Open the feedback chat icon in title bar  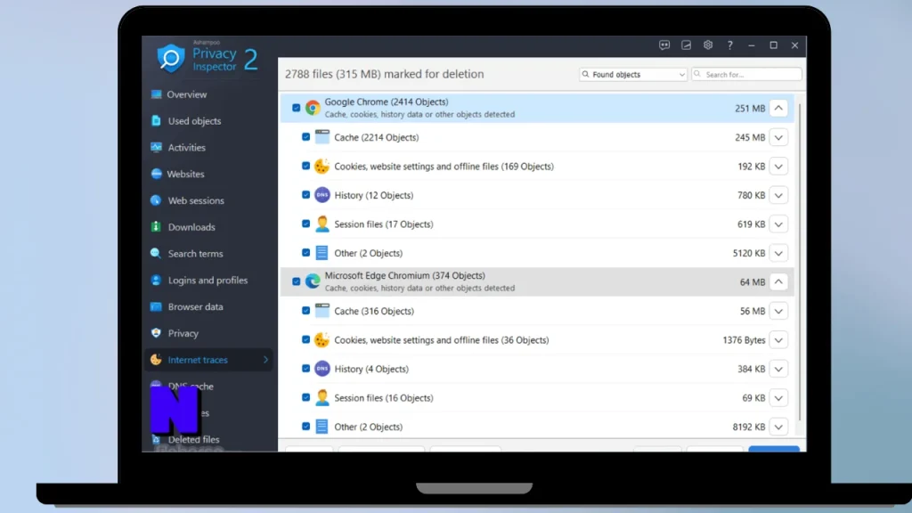(x=664, y=45)
